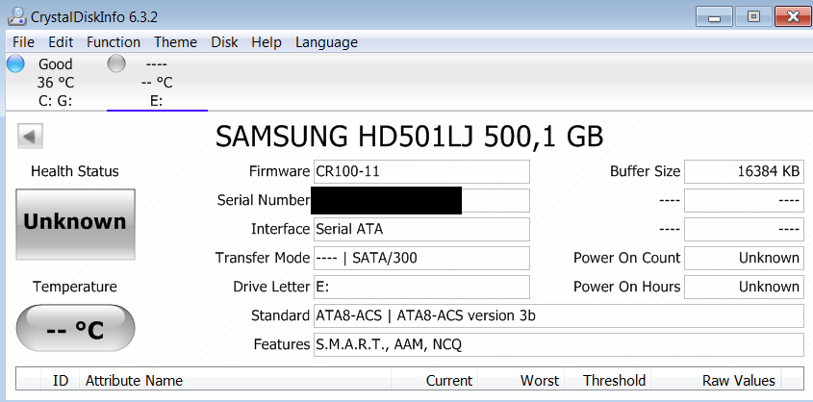Click the Buffer Size label
The width and height of the screenshot is (813, 402).
coord(645,171)
